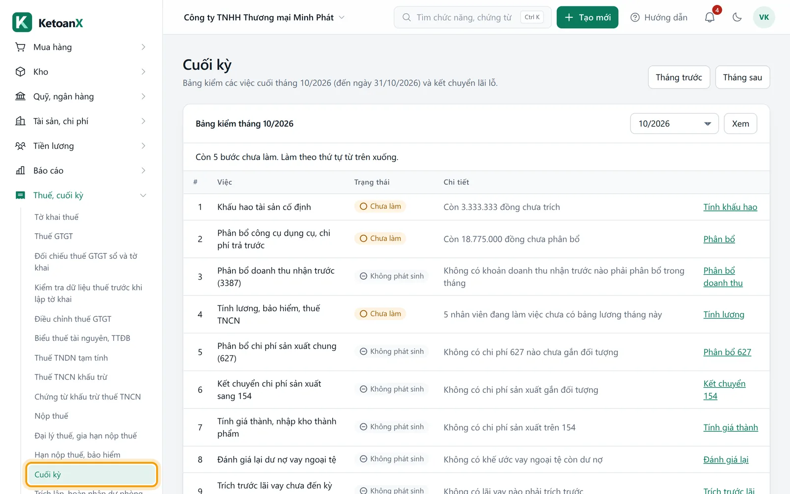The image size is (790, 494).
Task: Click the Tạo mới button
Action: point(587,17)
